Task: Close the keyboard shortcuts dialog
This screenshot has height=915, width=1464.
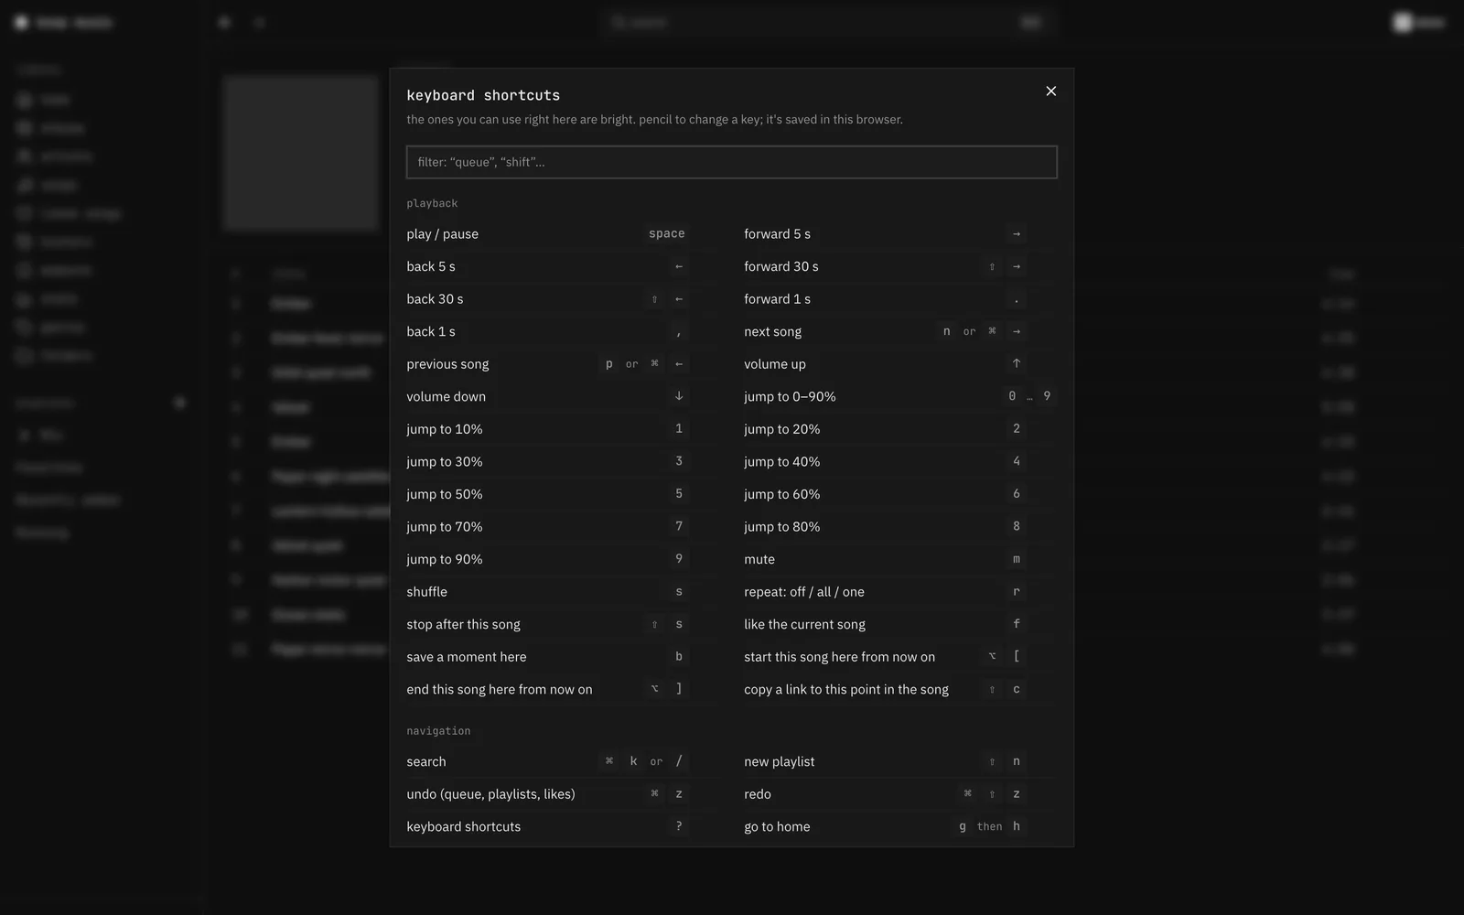Action: click(x=1050, y=91)
